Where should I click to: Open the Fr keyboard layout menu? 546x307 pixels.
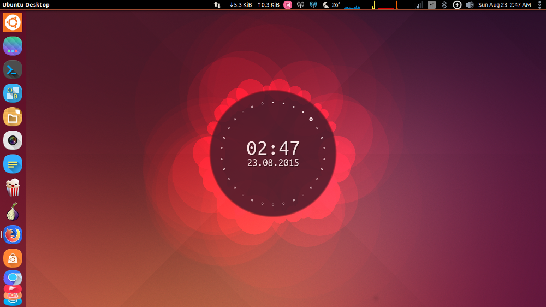tap(431, 5)
